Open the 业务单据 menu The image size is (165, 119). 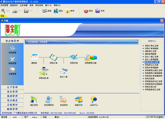coord(24,5)
